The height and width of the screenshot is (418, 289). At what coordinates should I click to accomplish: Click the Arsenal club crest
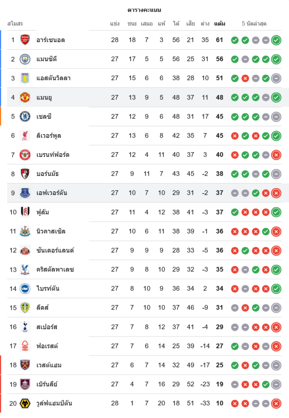[x=25, y=40]
